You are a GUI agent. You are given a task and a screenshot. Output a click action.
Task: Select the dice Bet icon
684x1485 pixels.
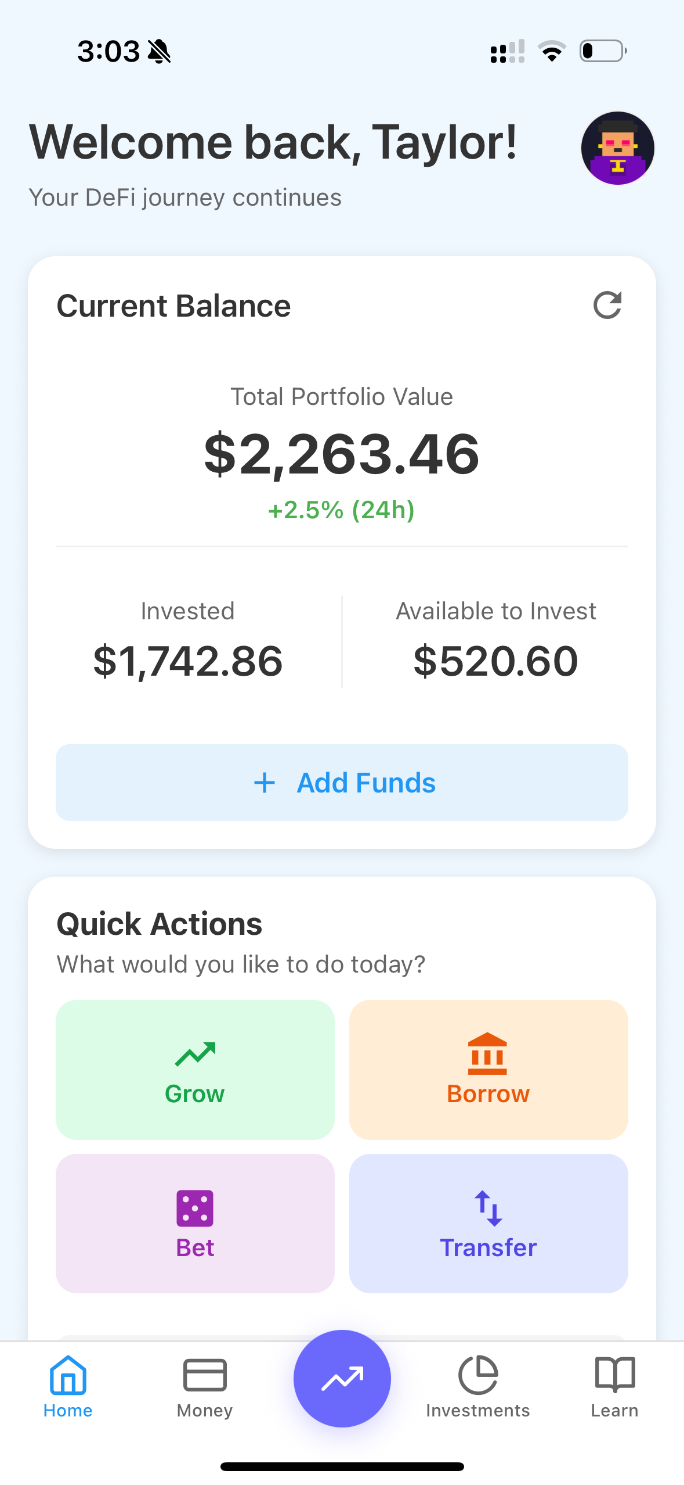[195, 1208]
